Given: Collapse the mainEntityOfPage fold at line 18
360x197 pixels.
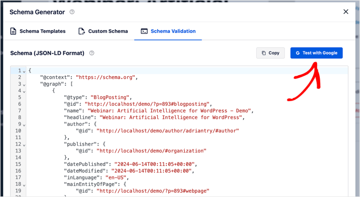Looking at the screenshot, I should tap(24, 185).
